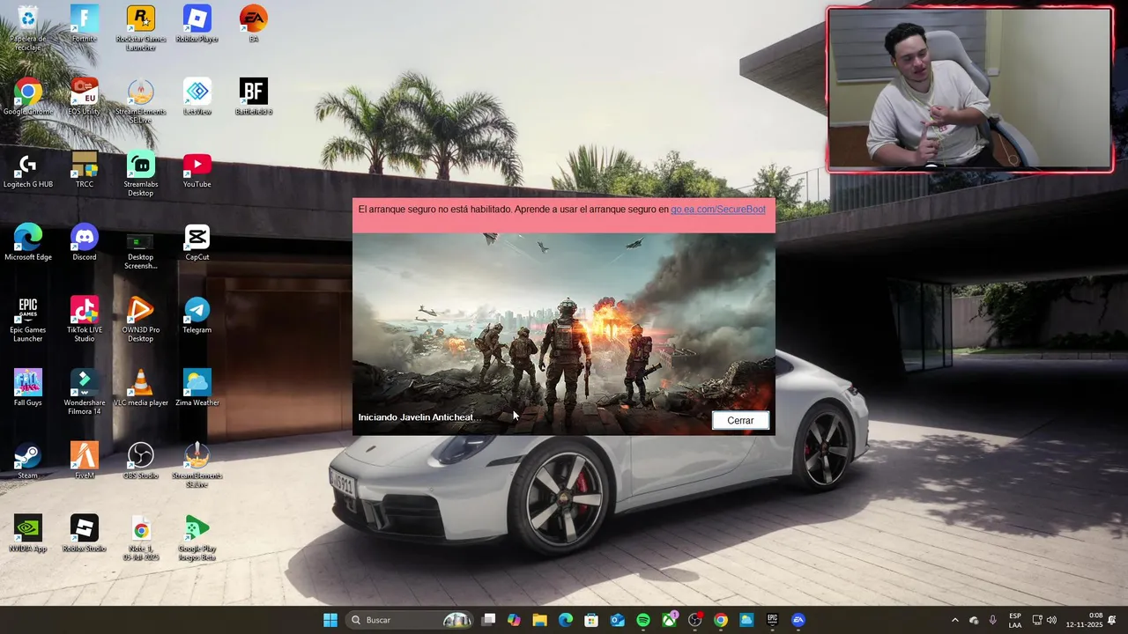1128x634 pixels.
Task: Select the TikTok LIVE Studio shortcut
Action: [84, 320]
